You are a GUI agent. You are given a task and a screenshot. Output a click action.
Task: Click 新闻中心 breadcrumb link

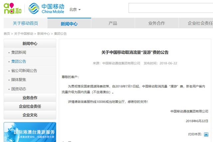44,34
